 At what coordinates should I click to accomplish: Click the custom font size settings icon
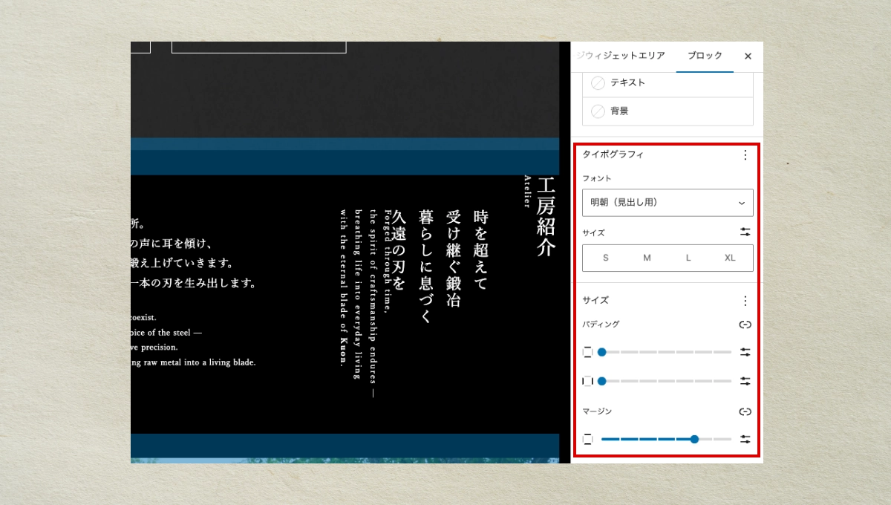click(x=745, y=232)
